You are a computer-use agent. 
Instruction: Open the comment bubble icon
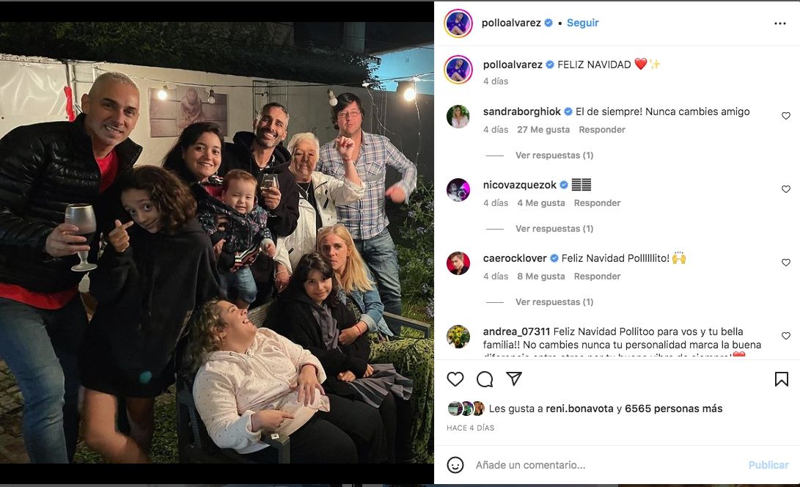[x=485, y=379]
